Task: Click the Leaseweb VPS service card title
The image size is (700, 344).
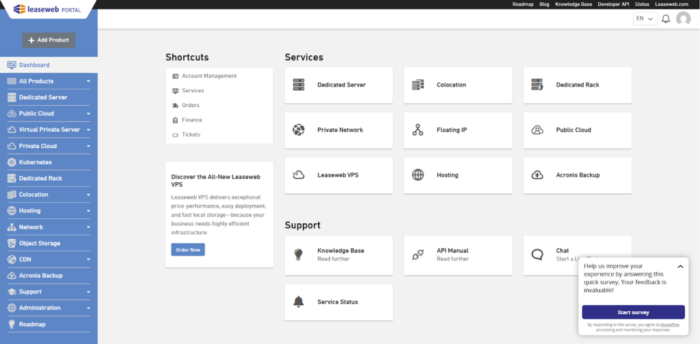Action: pyautogui.click(x=338, y=175)
